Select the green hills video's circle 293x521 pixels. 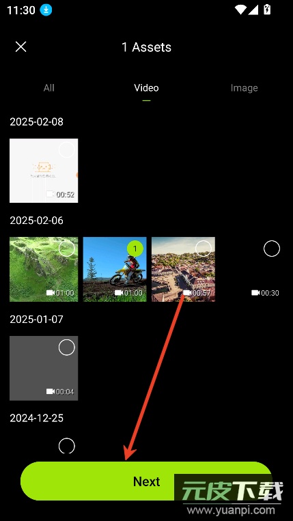(67, 249)
